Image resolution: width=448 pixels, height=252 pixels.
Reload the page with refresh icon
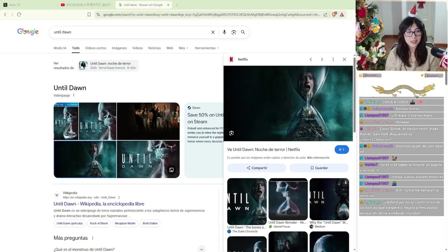click(19, 14)
